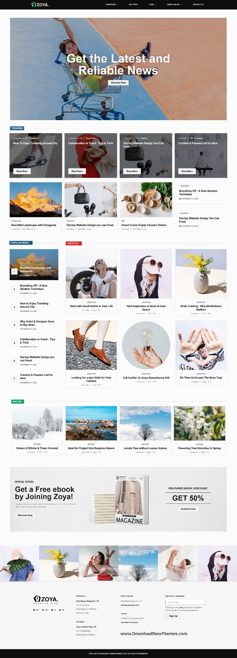
Task: Open the Pinterest icon in footer
Action: [60, 610]
